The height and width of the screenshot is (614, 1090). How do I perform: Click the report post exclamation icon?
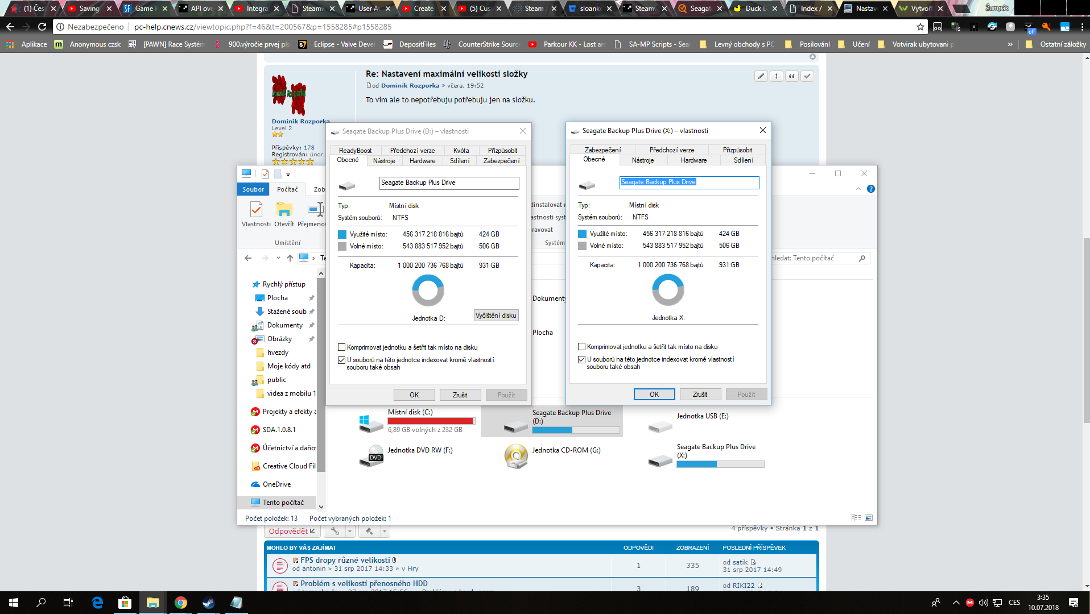777,76
